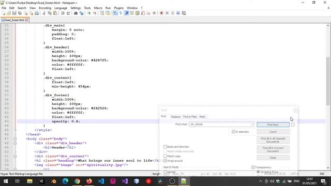Open the Language menu

(61, 8)
